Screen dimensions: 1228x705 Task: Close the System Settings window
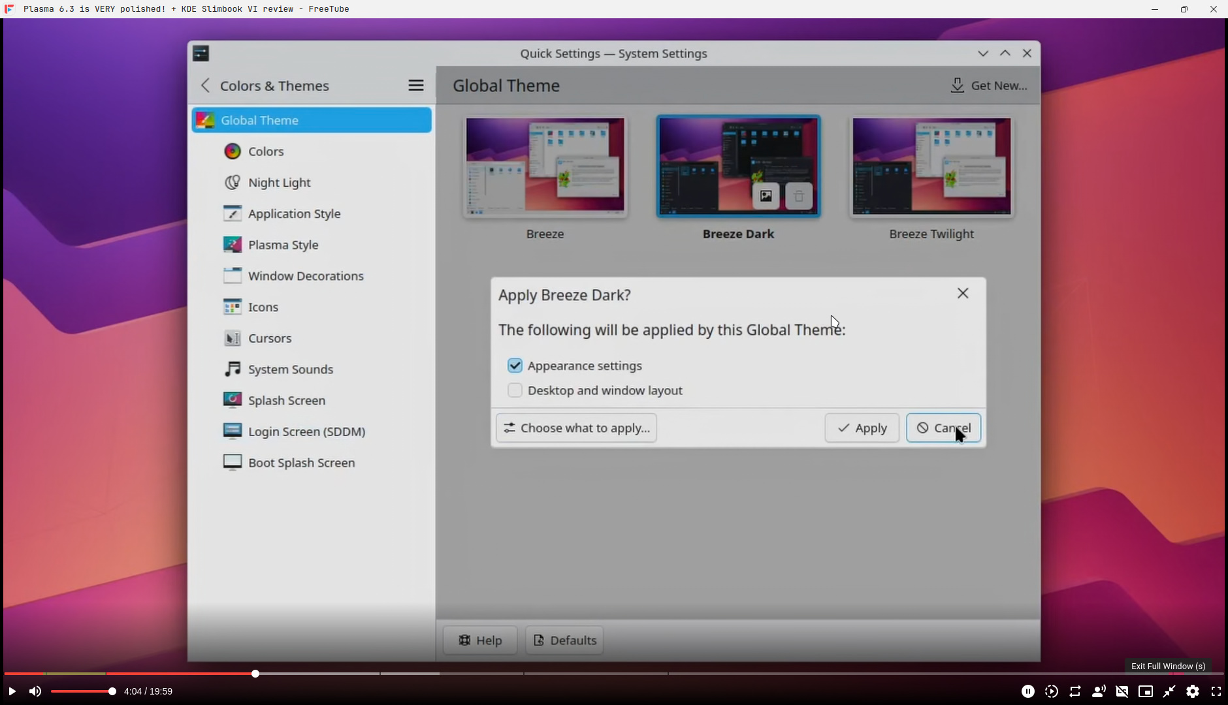pyautogui.click(x=1027, y=54)
